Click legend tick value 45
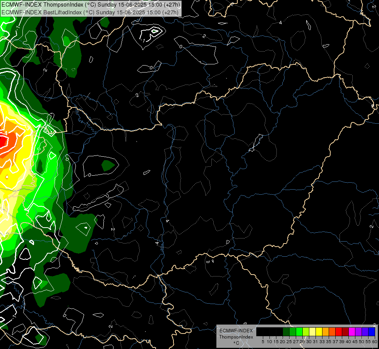 point(355,342)
